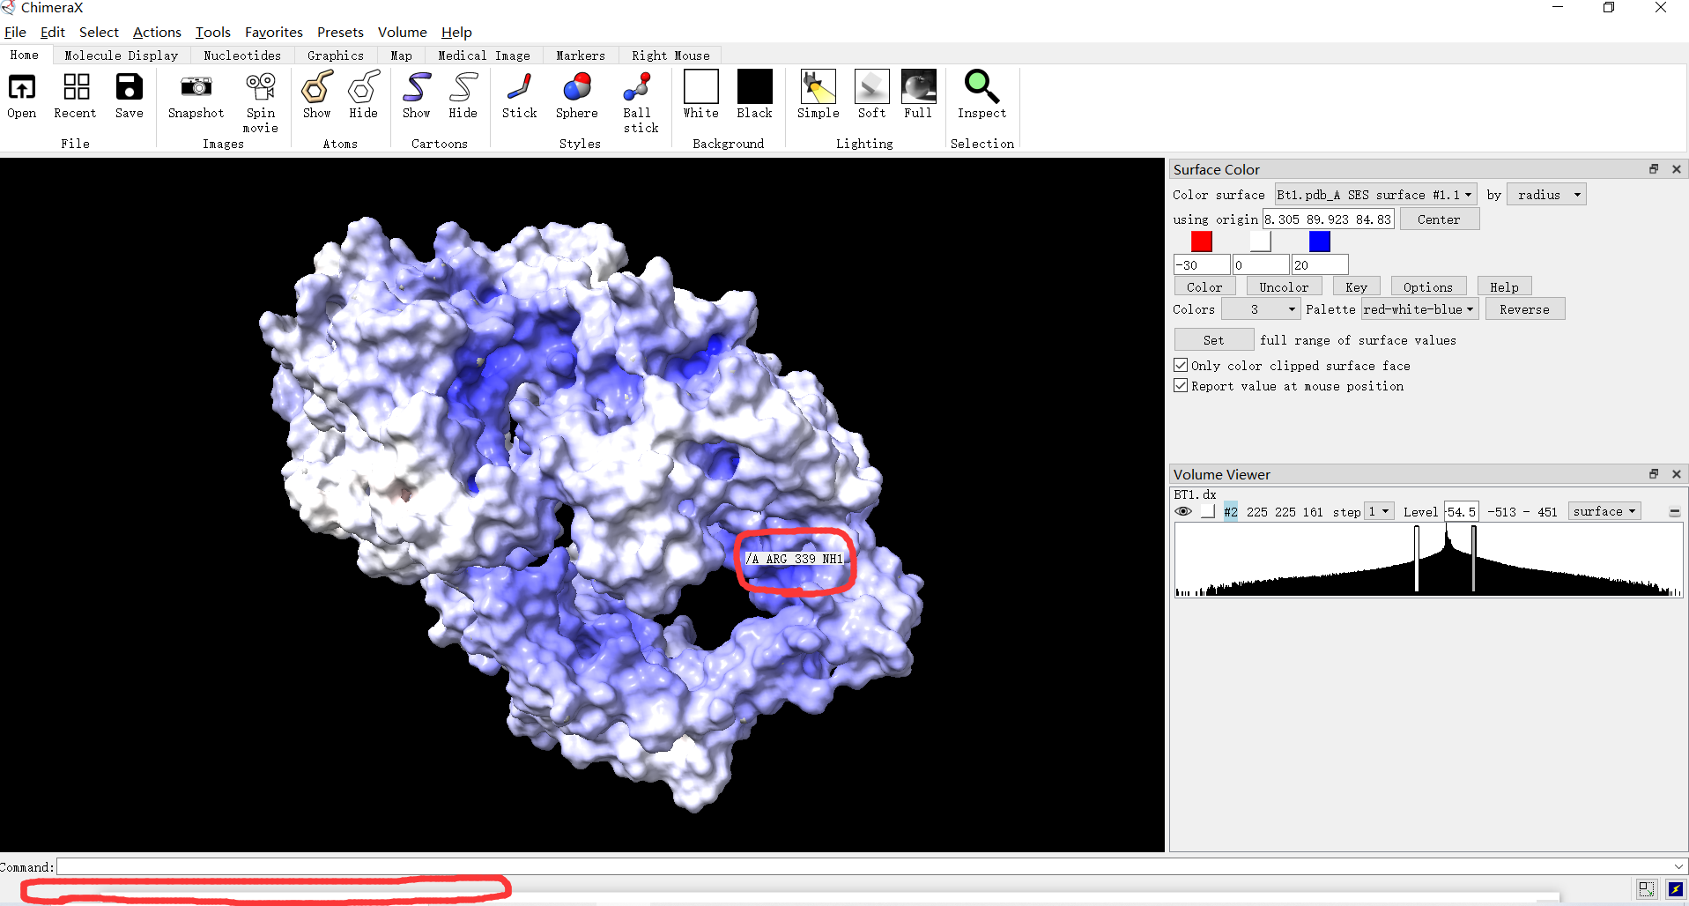Viewport: 1689px width, 906px height.
Task: Click the Save file icon
Action: click(129, 88)
